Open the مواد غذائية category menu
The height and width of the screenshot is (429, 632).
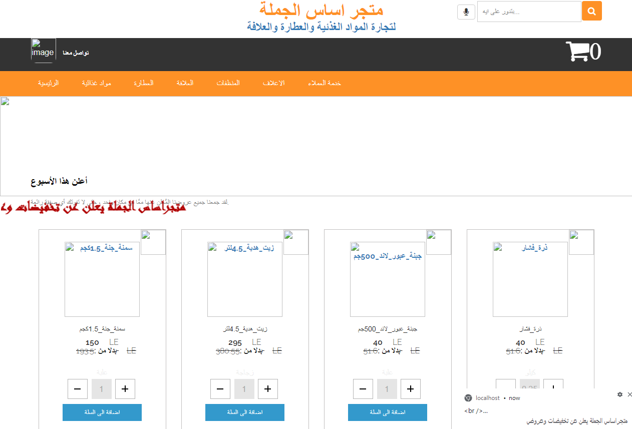point(96,83)
